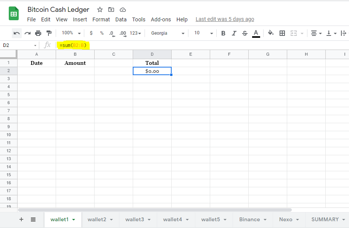Open the text color picker
349x230 pixels.
(256, 34)
